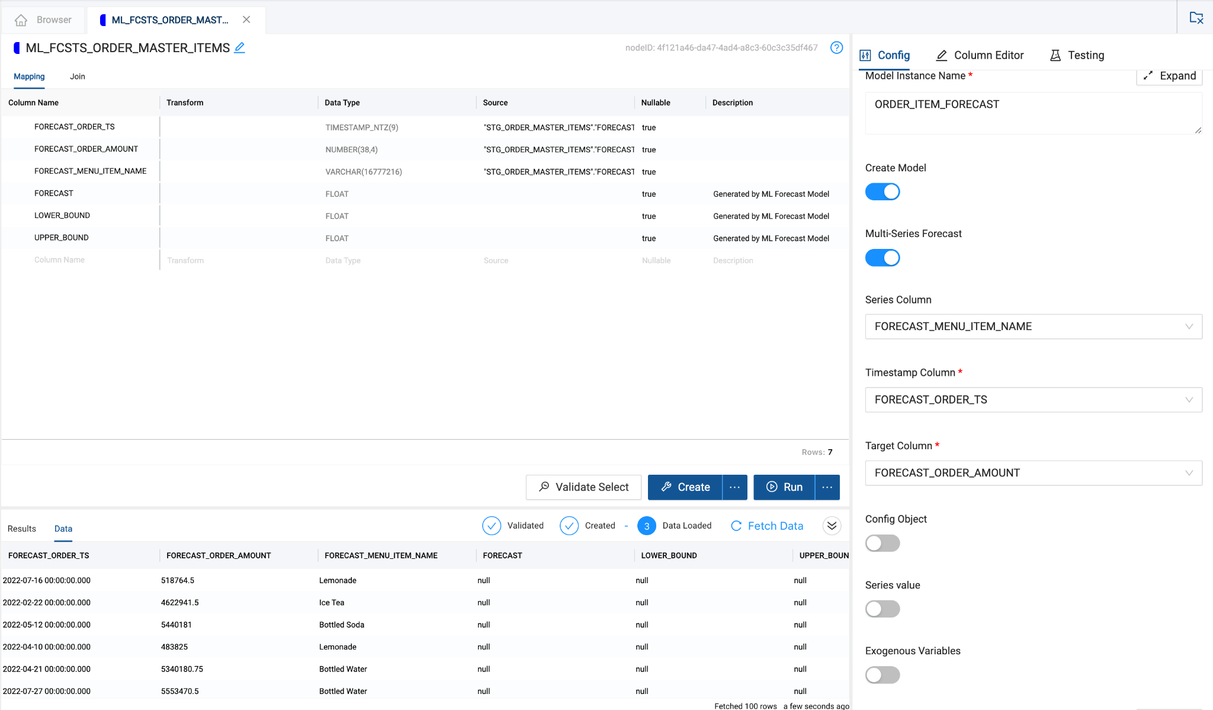Click the Expand button
Screen dimensions: 1213x710
[x=1169, y=76]
